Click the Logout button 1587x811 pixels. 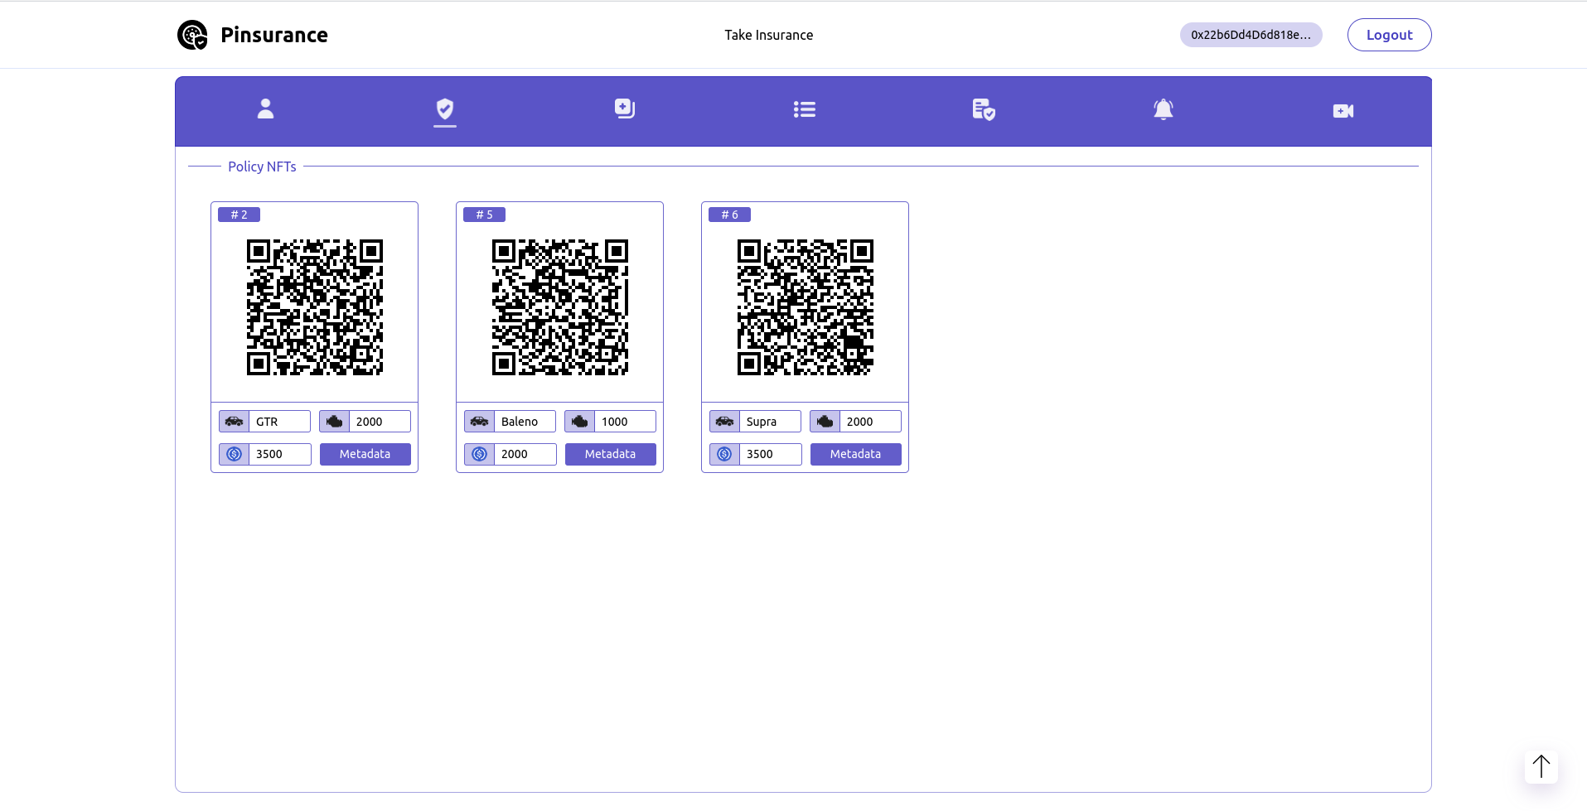coord(1390,35)
